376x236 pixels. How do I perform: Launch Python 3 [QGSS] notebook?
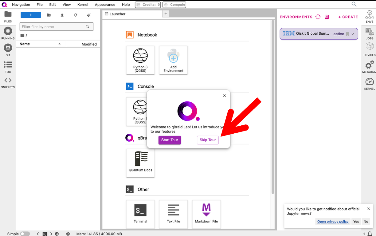click(140, 60)
